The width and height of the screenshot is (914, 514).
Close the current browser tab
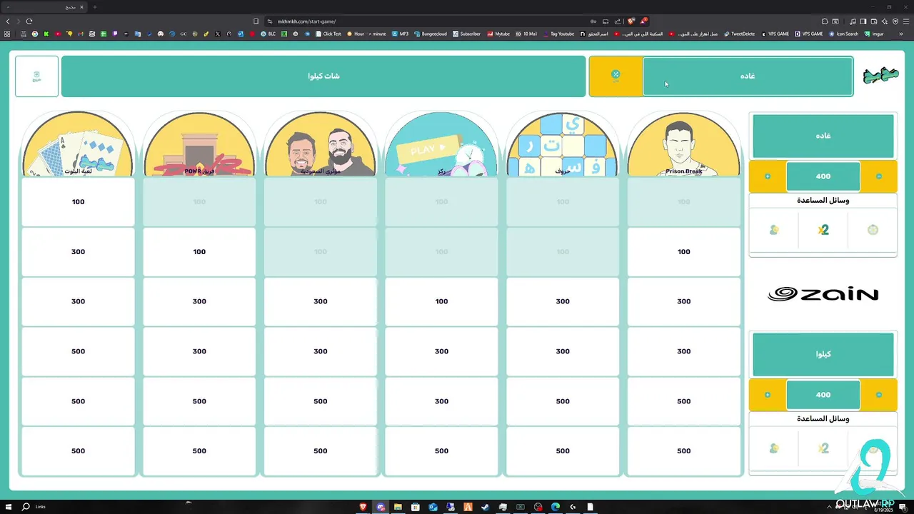point(81,7)
